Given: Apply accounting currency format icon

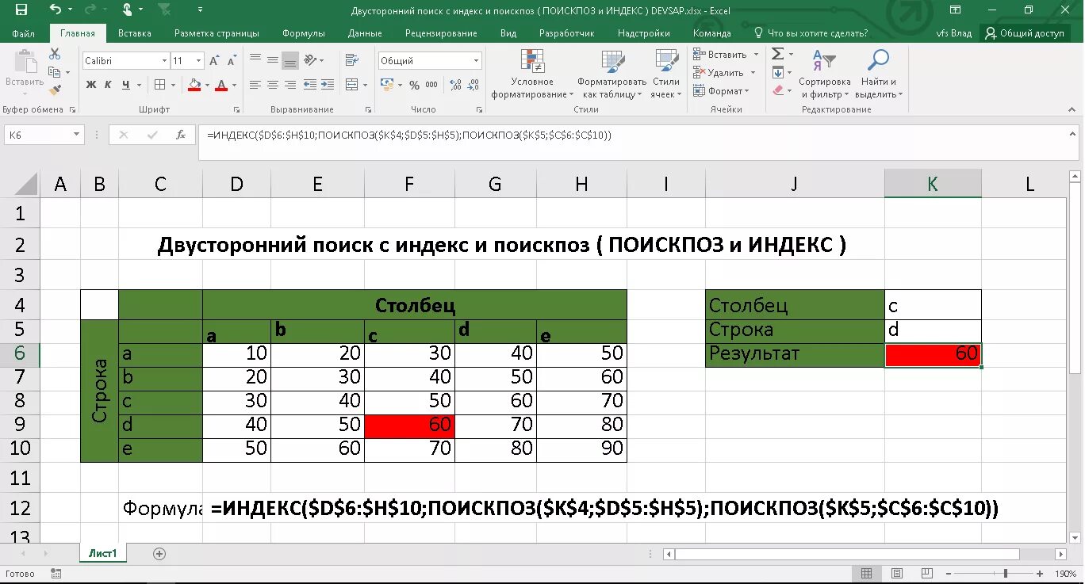Looking at the screenshot, I should (x=386, y=85).
